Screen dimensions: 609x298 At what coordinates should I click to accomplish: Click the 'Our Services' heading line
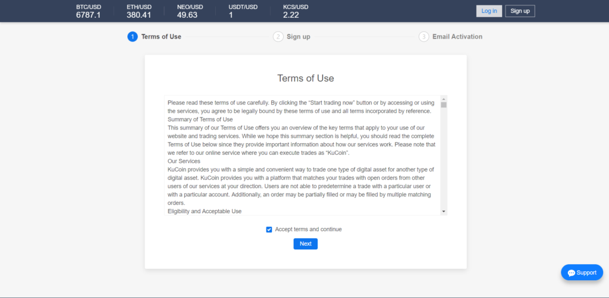(x=184, y=161)
